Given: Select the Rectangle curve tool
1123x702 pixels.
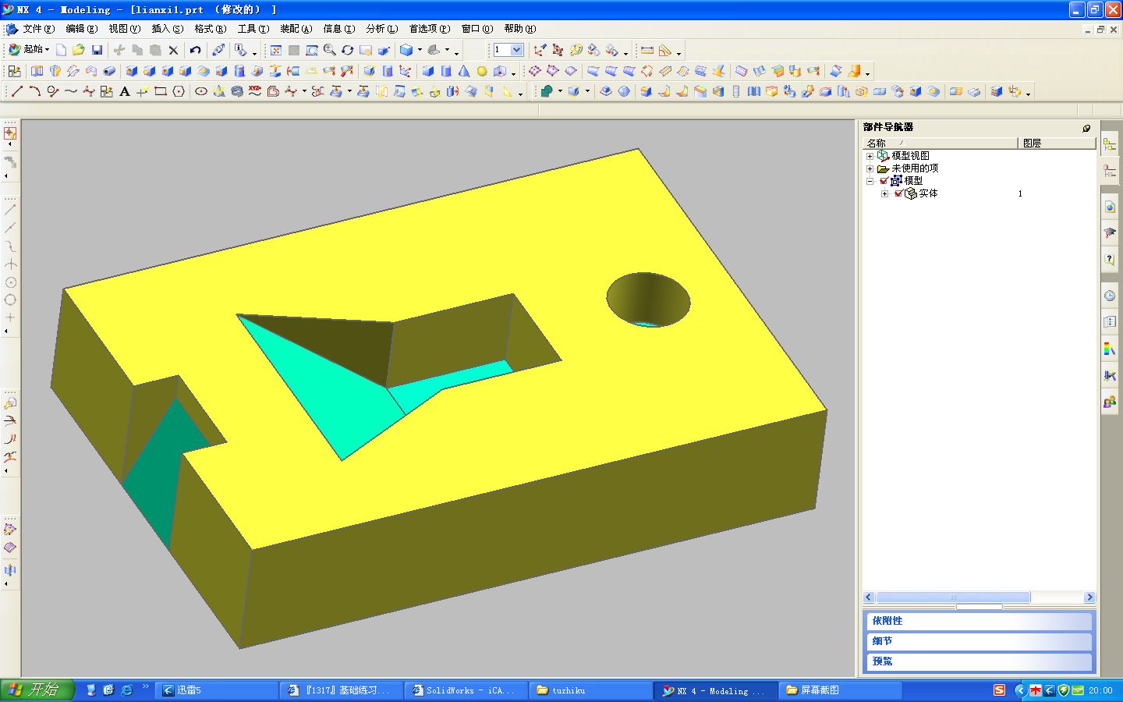Looking at the screenshot, I should click(x=161, y=91).
